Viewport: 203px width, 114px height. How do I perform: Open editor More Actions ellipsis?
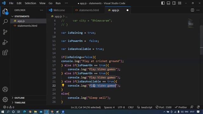[198, 10]
